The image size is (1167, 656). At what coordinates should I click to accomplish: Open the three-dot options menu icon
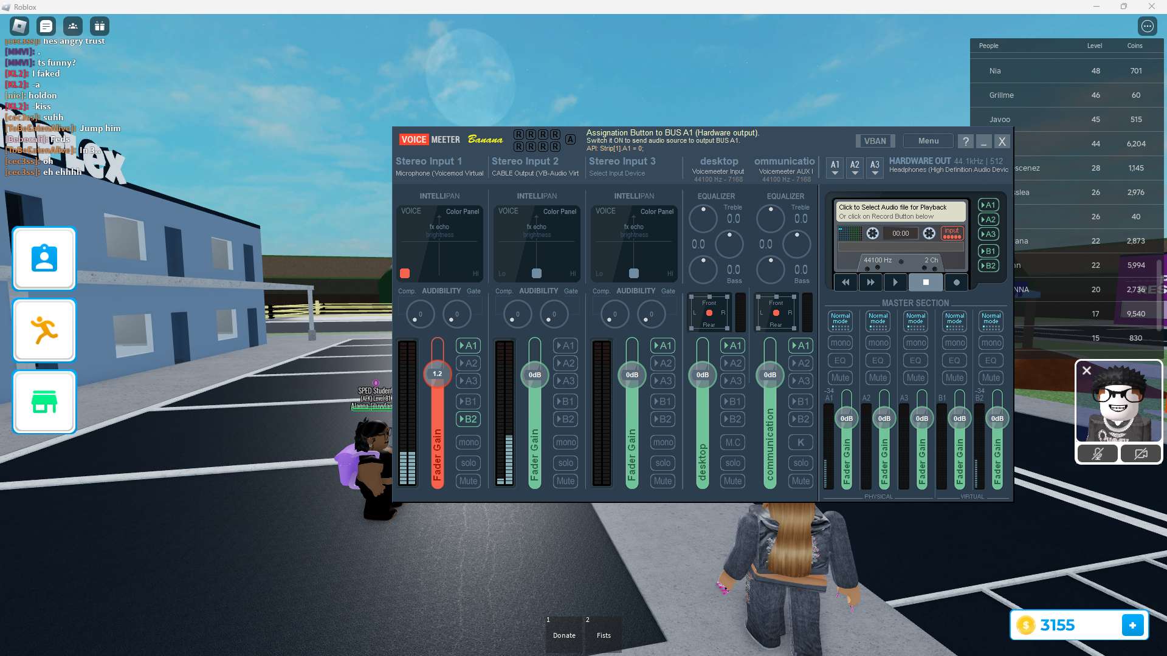(1148, 26)
